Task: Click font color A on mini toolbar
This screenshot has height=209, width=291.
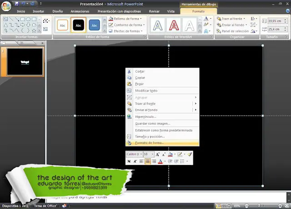Action: (x=161, y=161)
